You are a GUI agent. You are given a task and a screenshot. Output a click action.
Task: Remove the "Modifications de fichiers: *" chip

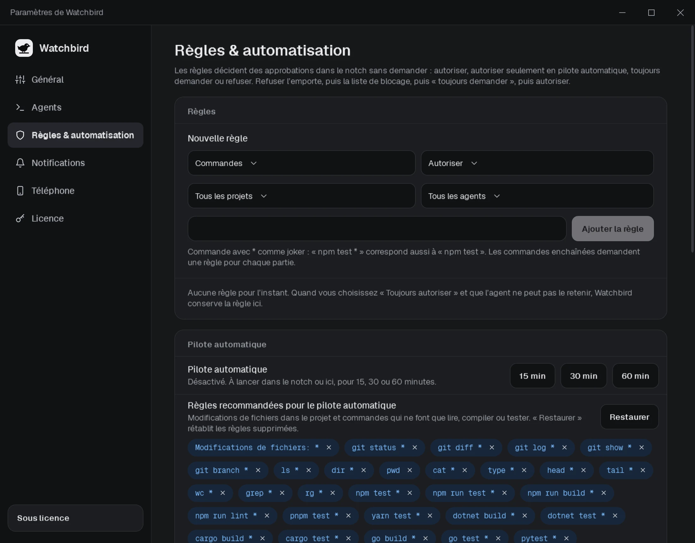tap(329, 448)
